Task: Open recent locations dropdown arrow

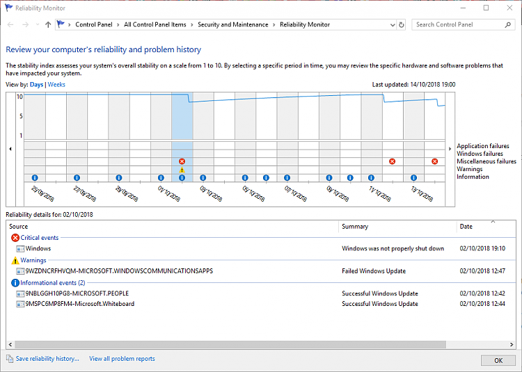Action: click(x=38, y=24)
